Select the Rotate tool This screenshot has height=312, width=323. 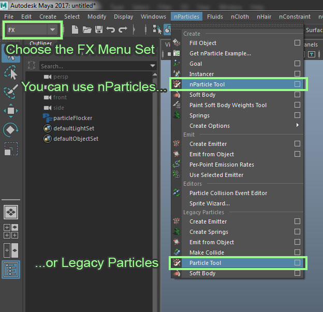pyautogui.click(x=11, y=130)
